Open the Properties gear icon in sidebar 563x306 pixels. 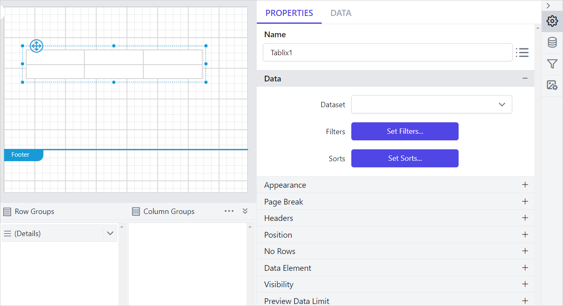(552, 21)
